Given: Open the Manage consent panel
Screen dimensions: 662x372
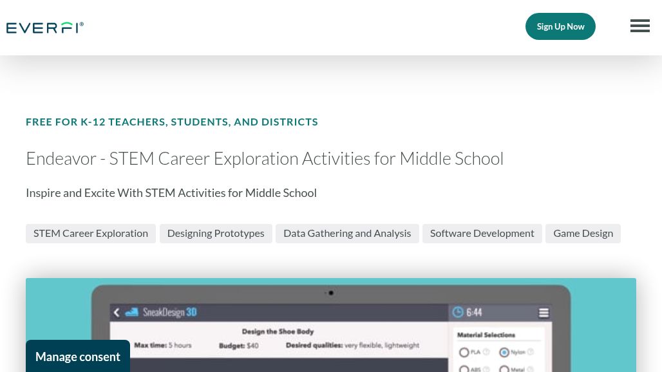Looking at the screenshot, I should [78, 357].
